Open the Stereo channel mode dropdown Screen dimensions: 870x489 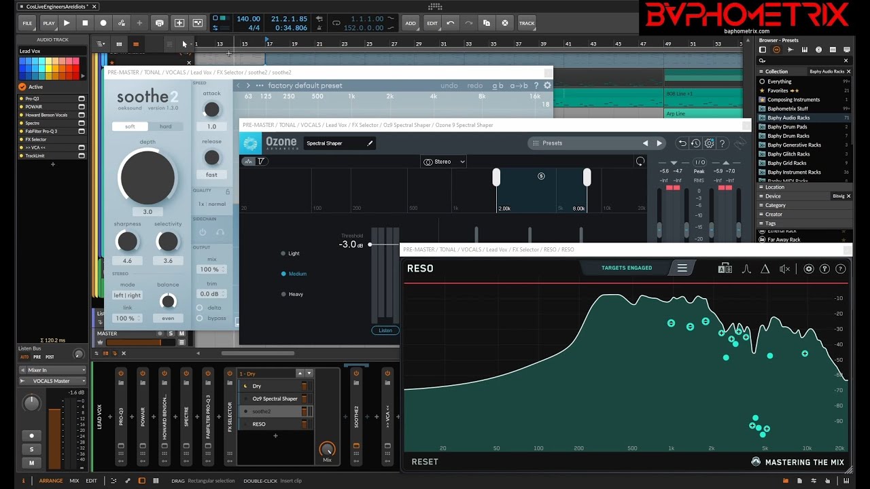[x=444, y=162]
